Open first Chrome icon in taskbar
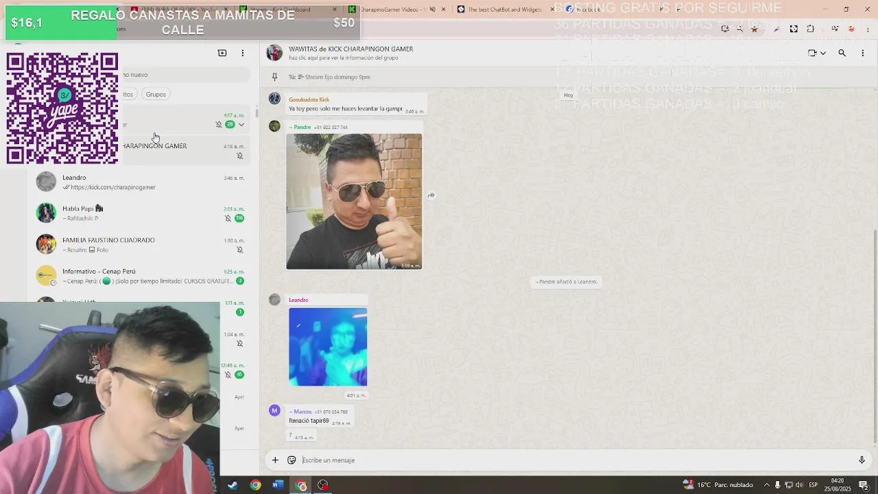The image size is (878, 494). 255,485
